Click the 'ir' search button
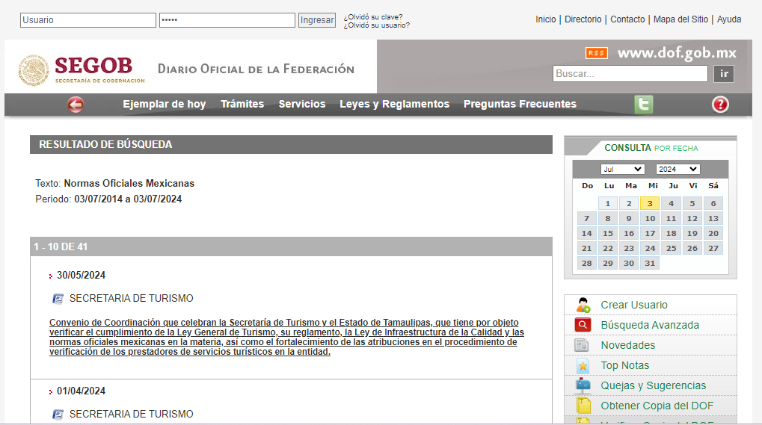The height and width of the screenshot is (425, 762). [x=724, y=74]
